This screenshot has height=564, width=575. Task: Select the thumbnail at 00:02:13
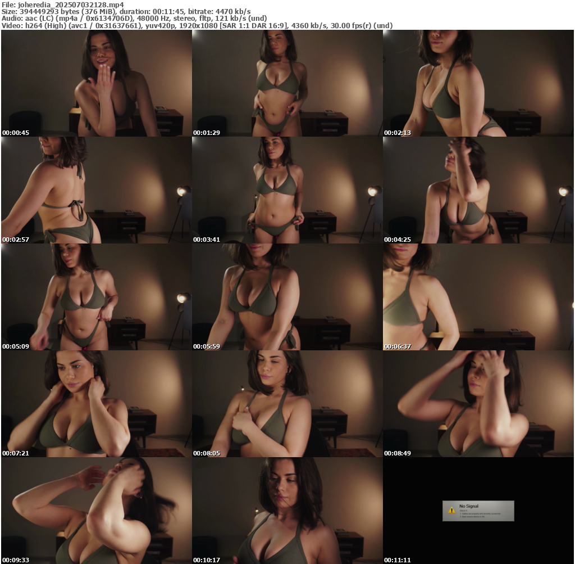(x=478, y=83)
